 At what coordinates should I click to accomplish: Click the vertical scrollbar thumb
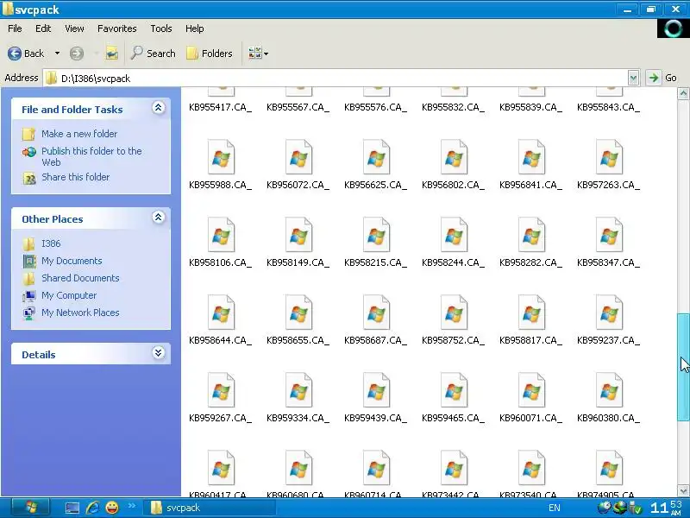tap(683, 368)
